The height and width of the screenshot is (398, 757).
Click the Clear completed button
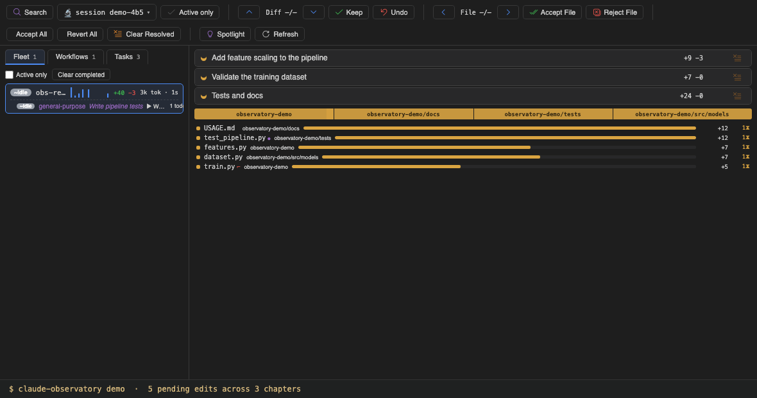click(x=81, y=75)
